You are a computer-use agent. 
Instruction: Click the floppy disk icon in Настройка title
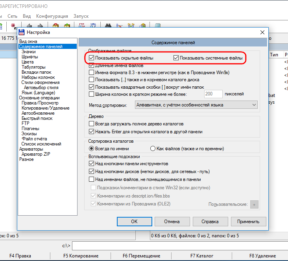point(22,32)
